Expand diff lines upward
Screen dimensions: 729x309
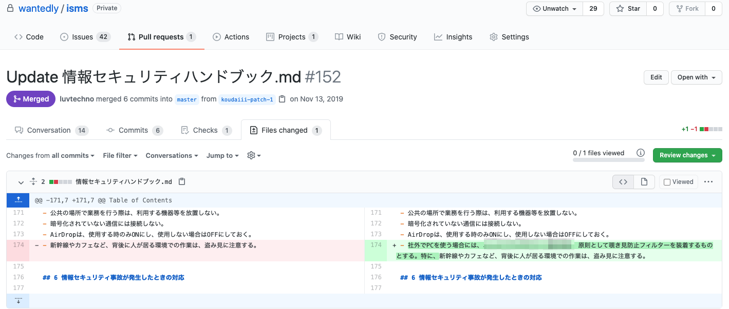click(x=18, y=200)
